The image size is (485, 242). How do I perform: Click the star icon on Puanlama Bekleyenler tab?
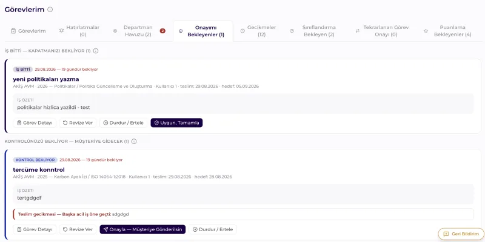point(426,31)
